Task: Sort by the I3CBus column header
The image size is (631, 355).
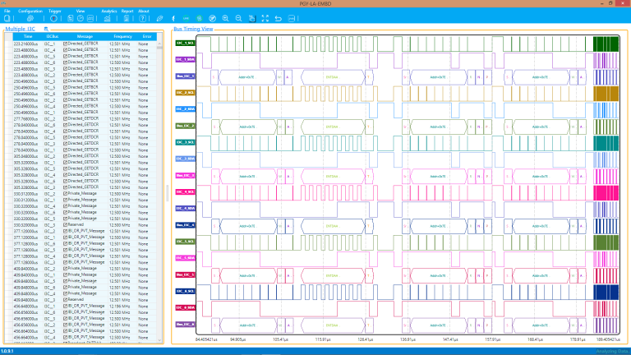Action: [x=53, y=36]
